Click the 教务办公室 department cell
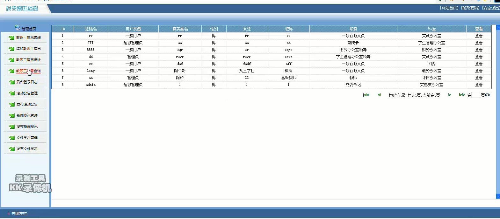Image resolution: width=500 pixels, height=219 pixels. (x=431, y=71)
